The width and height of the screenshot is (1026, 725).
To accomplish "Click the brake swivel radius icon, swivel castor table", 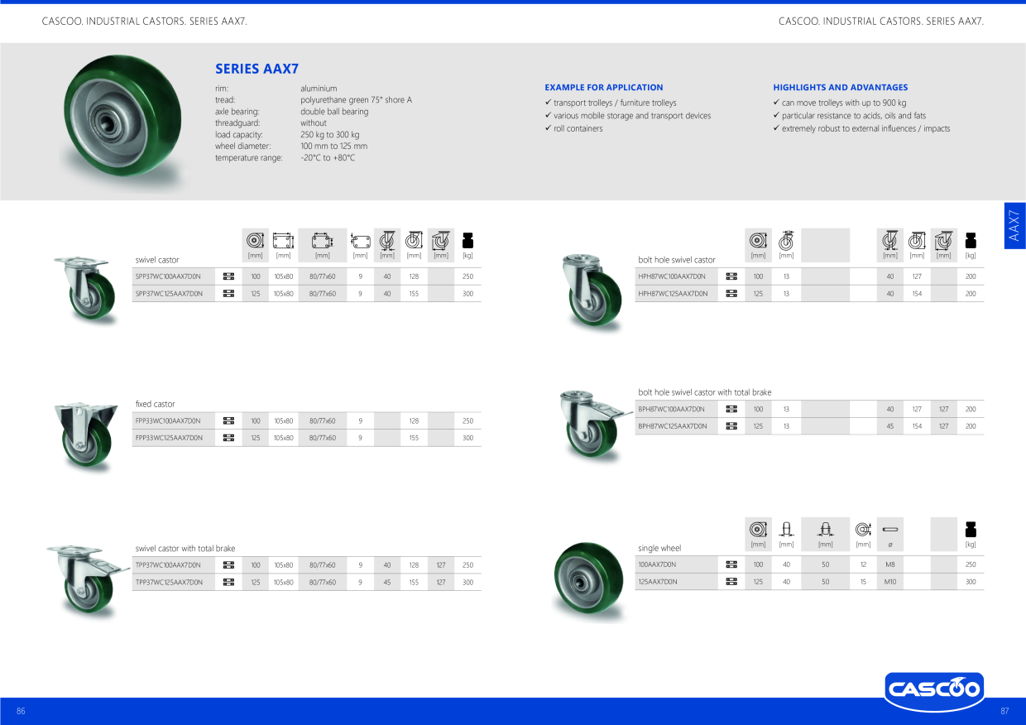I will [x=441, y=241].
